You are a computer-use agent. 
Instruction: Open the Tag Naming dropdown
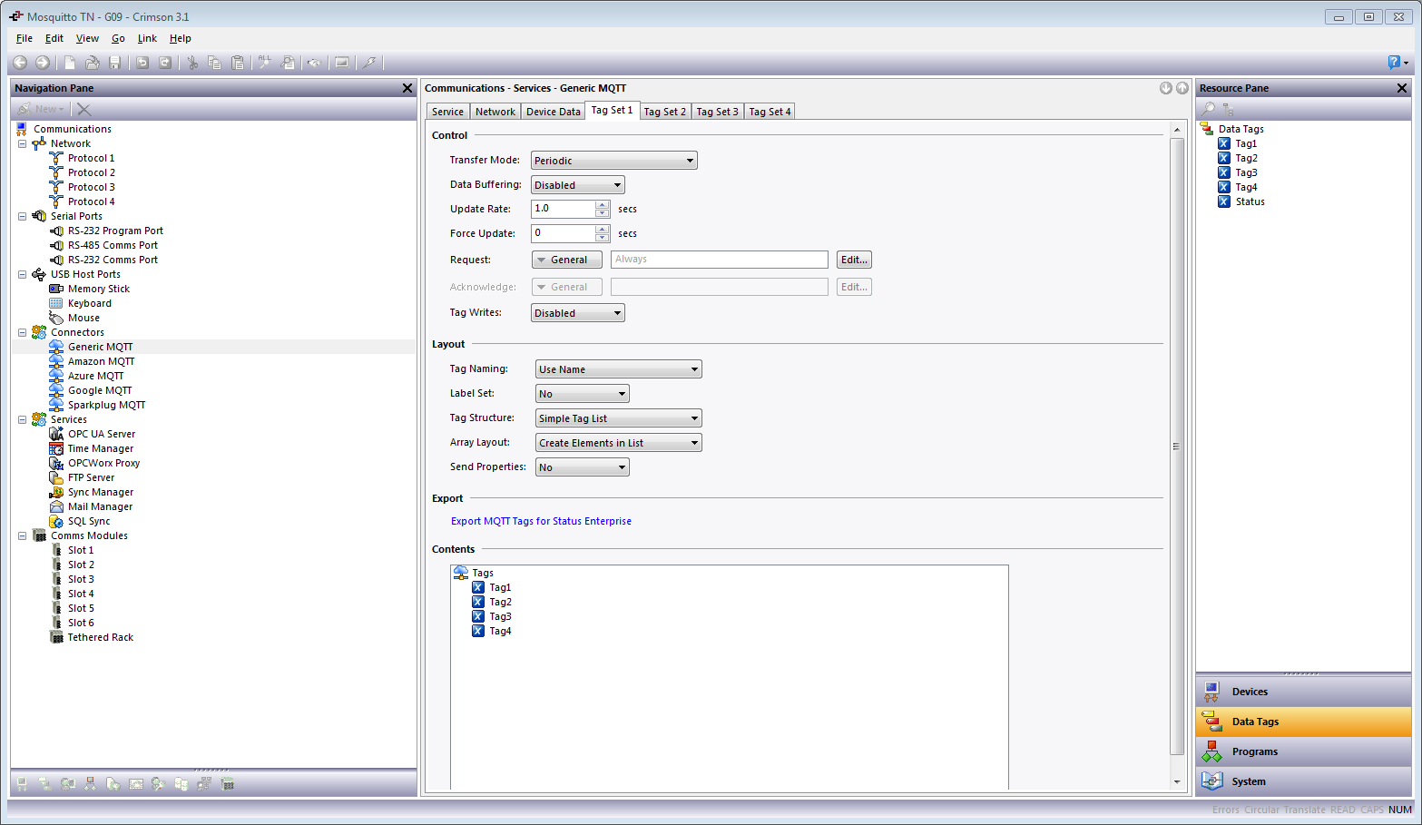pos(619,369)
